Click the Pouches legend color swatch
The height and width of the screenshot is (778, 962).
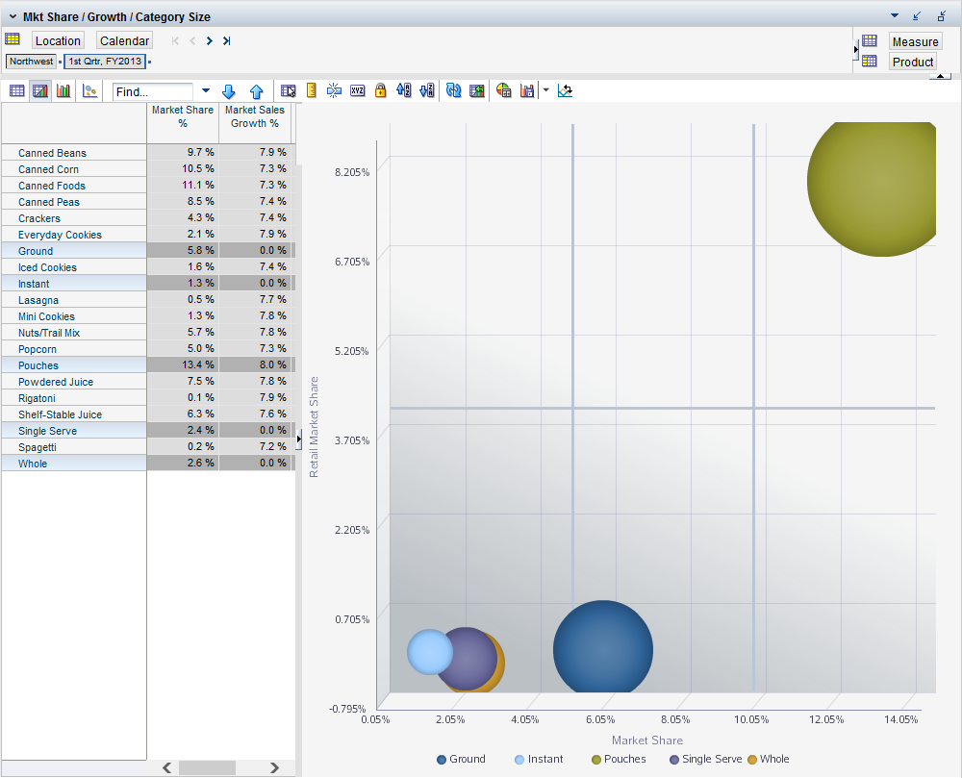pos(596,760)
